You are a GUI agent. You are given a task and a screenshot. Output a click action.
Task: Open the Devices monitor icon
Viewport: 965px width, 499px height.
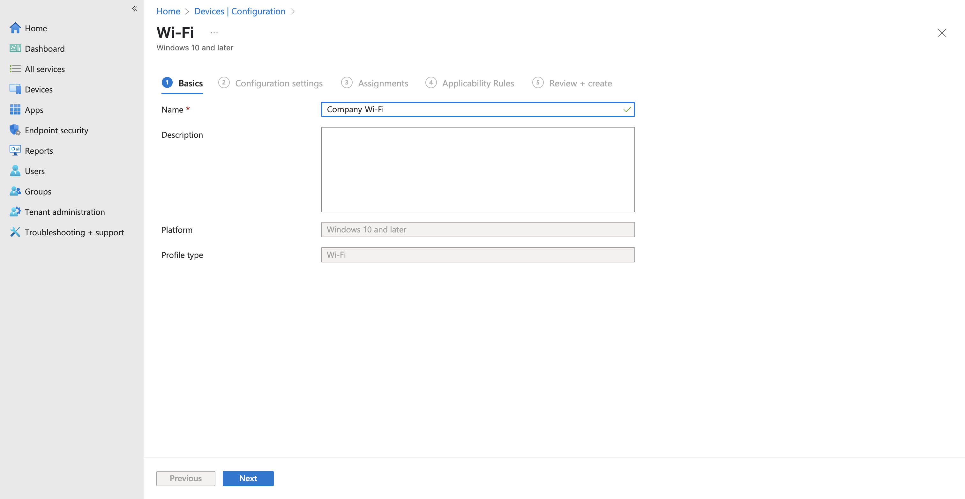point(15,89)
